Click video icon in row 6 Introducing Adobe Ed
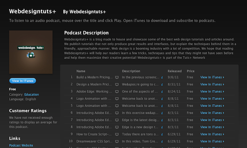This screenshot has width=247, height=148. [117, 113]
